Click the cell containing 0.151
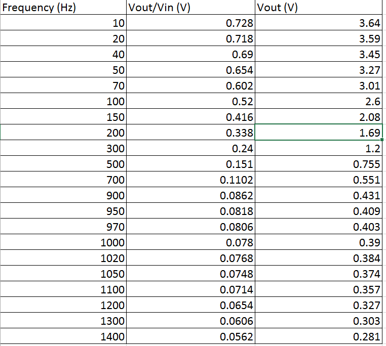This screenshot has height=346, width=386. click(190, 164)
